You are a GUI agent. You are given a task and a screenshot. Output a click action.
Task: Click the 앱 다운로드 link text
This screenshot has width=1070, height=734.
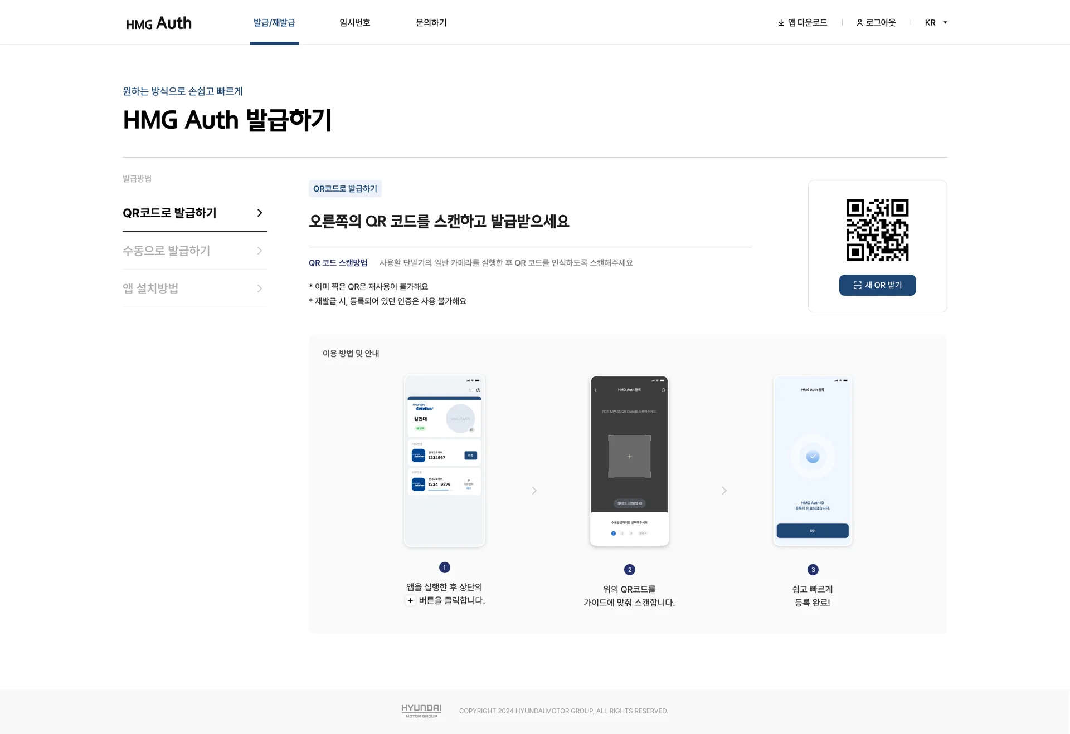(808, 22)
